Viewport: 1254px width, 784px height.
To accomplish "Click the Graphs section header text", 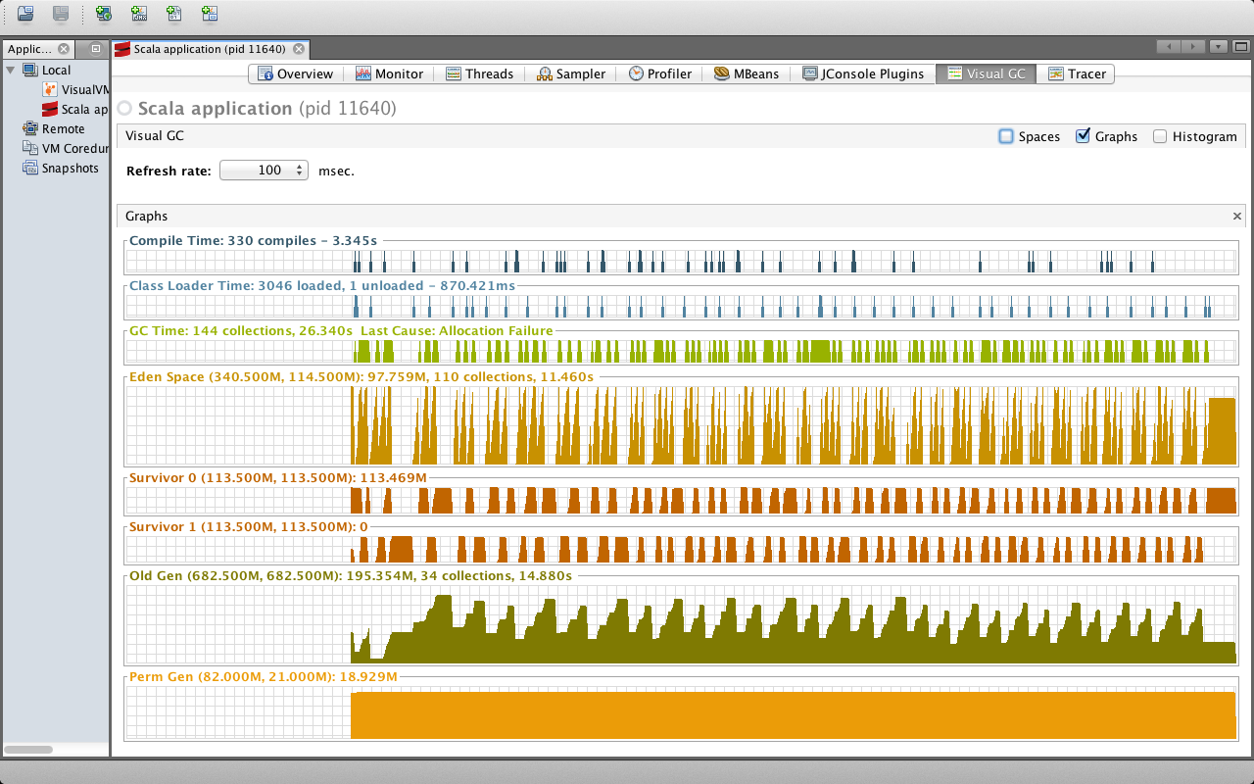I will [147, 217].
